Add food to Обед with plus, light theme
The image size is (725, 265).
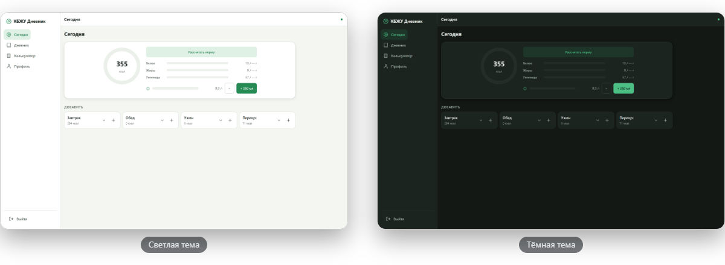[x=172, y=120]
